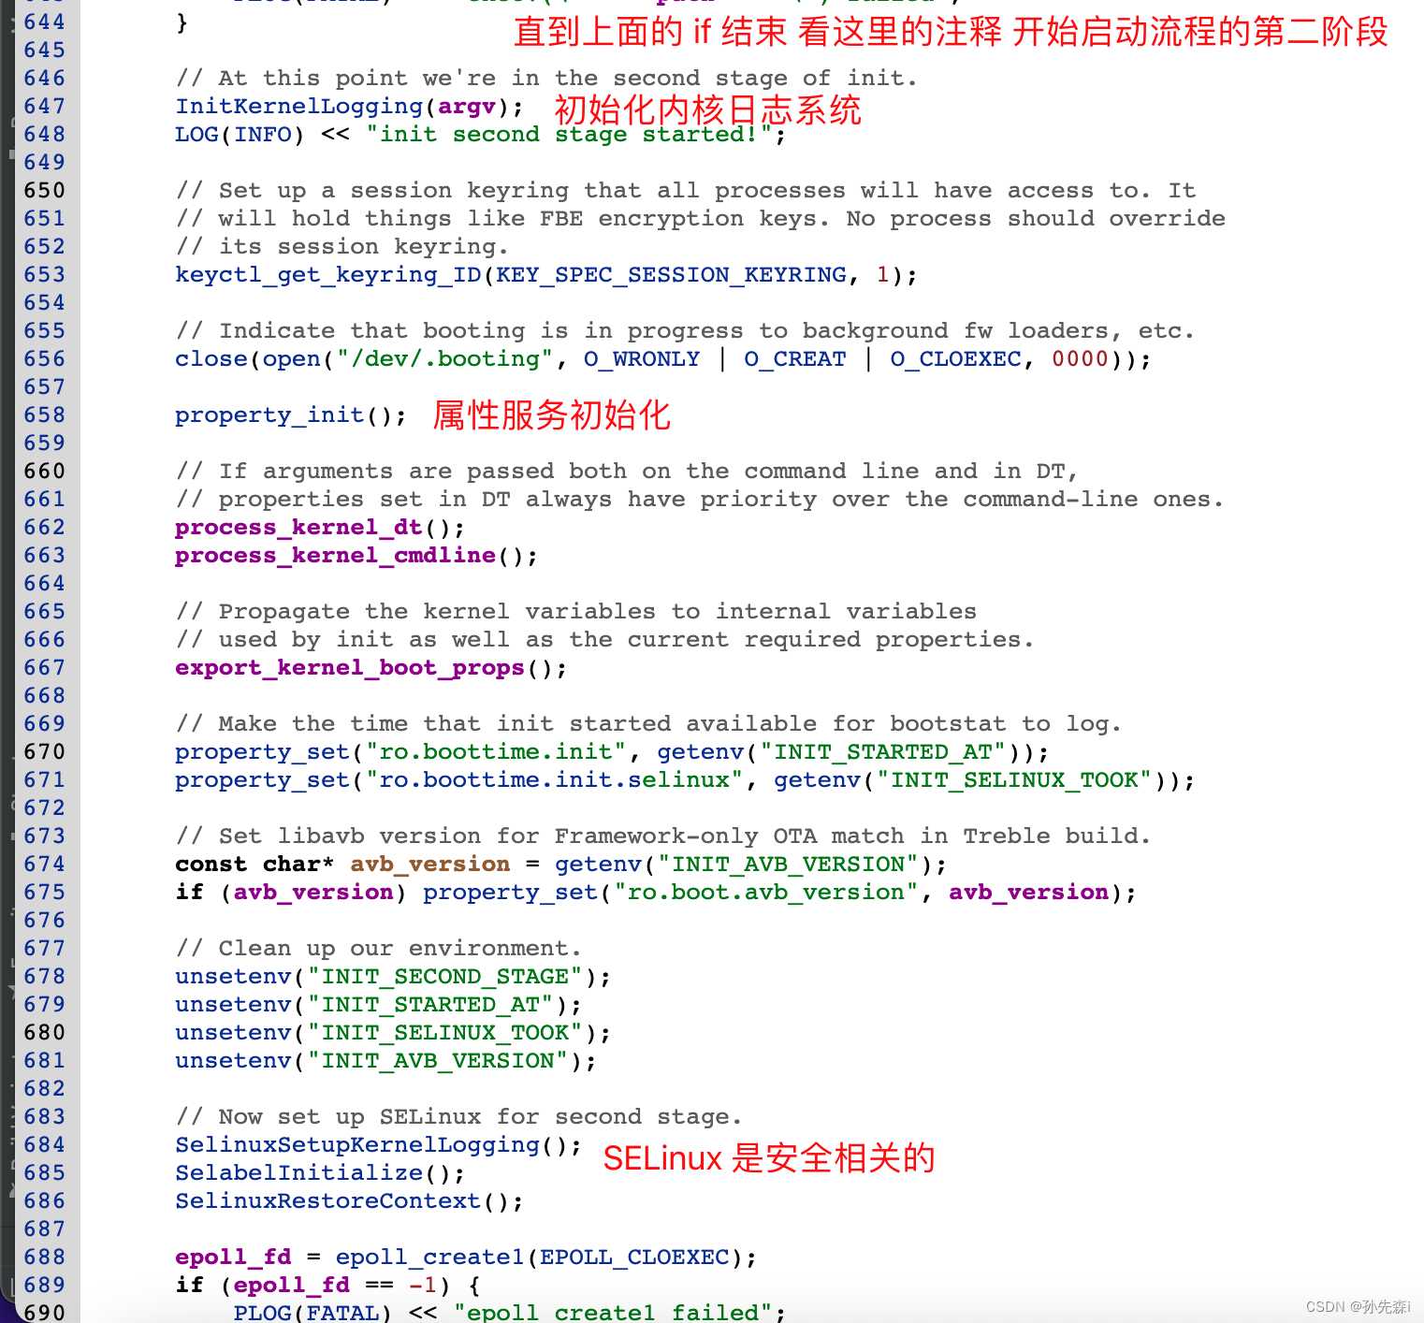The image size is (1424, 1323).
Task: Click SelinuxSetupKernelLogging function name
Action: click(x=357, y=1145)
